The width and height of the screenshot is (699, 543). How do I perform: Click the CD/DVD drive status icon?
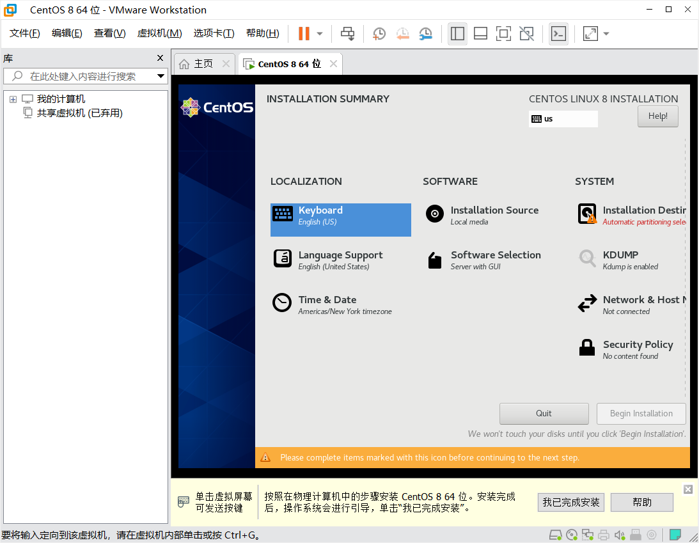[x=572, y=535]
